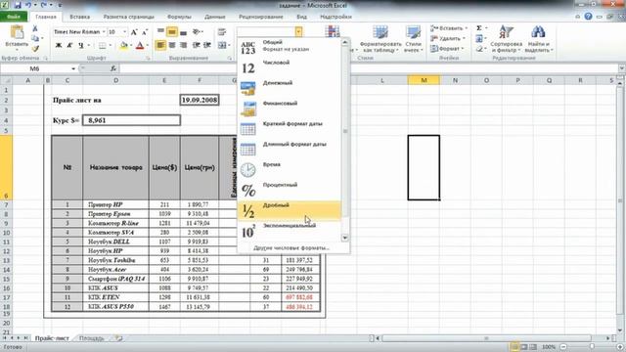Switch to the Формулы (Formulas) tab
This screenshot has height=352, width=626.
(x=179, y=17)
